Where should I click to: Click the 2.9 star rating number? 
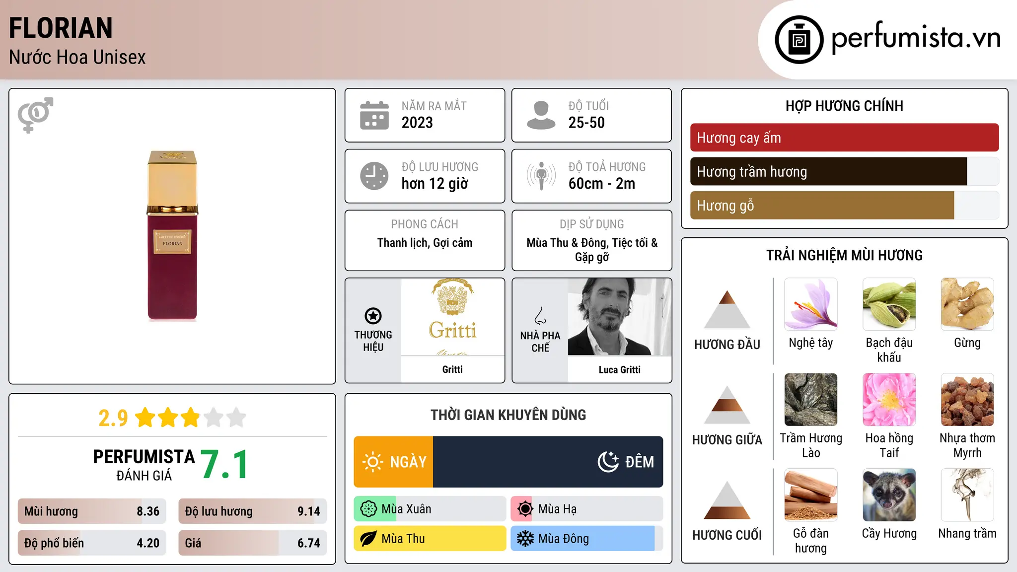113,418
